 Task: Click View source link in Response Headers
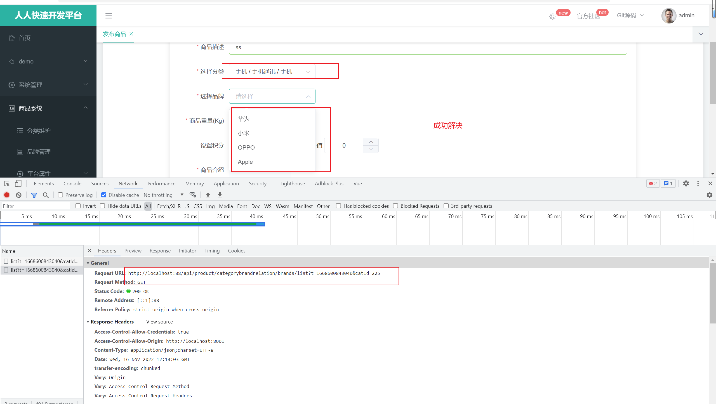pos(159,322)
